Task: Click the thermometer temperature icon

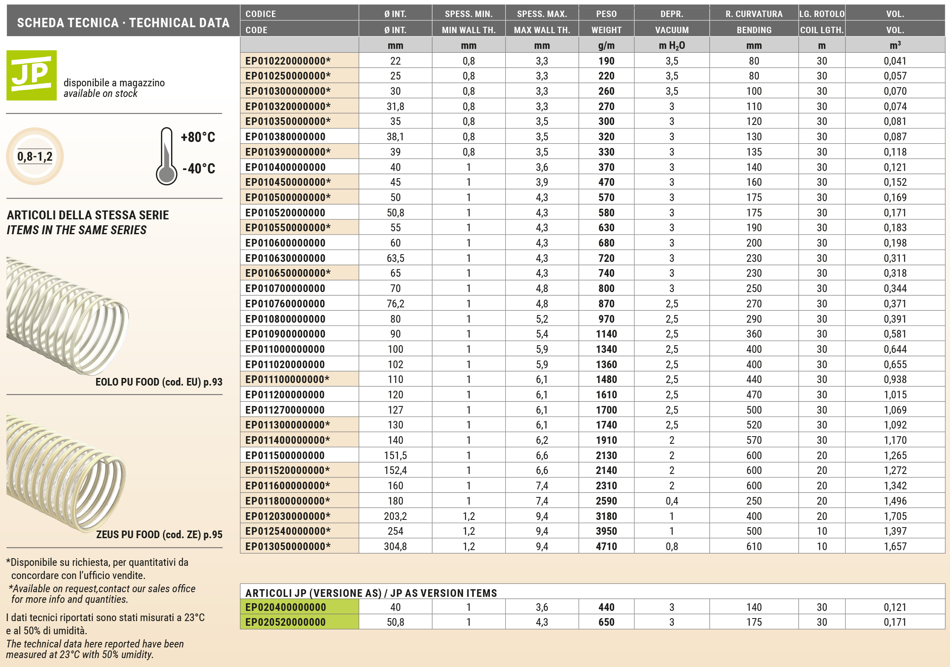Action: point(166,156)
